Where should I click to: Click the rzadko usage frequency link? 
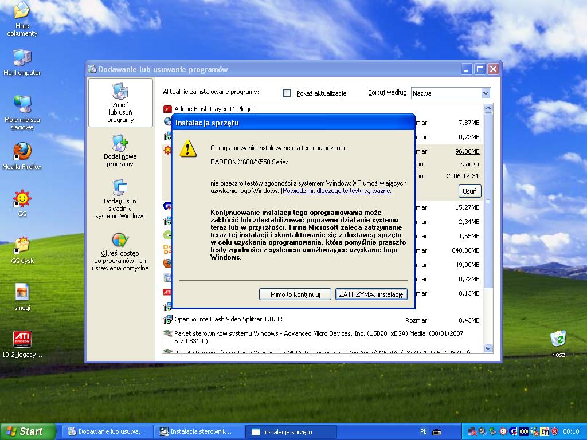pyautogui.click(x=469, y=164)
